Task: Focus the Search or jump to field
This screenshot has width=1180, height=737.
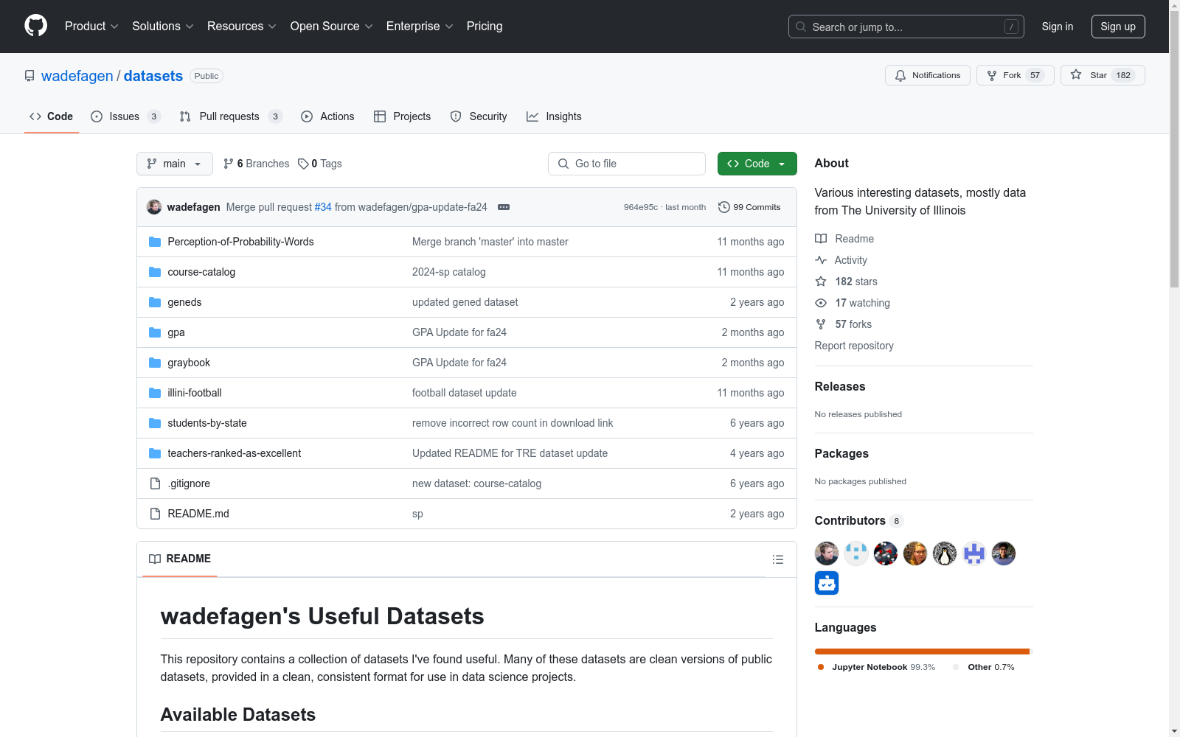Action: [906, 27]
